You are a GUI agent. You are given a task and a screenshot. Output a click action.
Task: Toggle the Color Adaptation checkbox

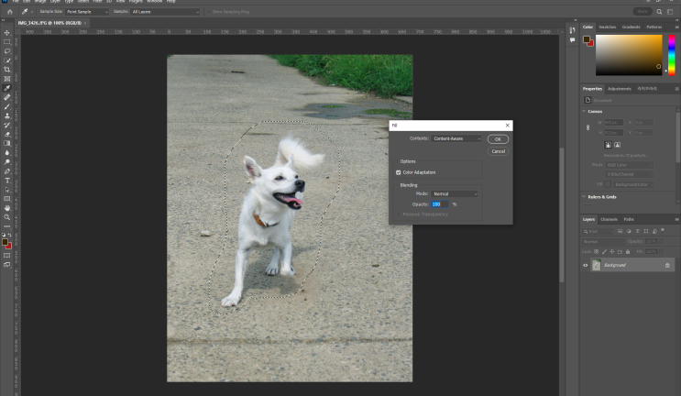click(399, 172)
